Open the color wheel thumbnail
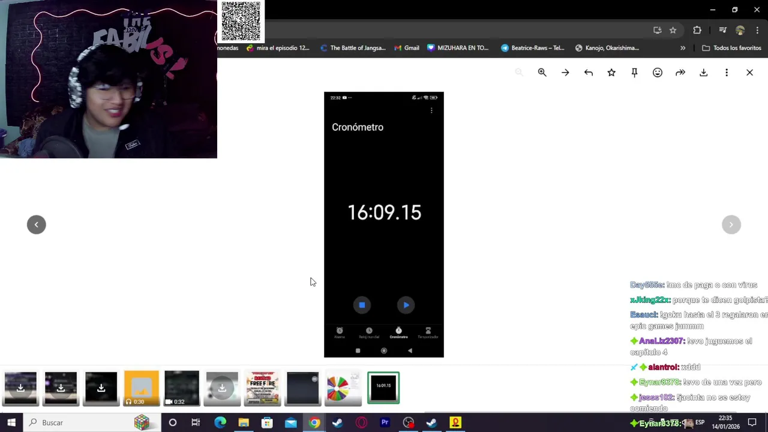This screenshot has height=432, width=768. coord(343,388)
